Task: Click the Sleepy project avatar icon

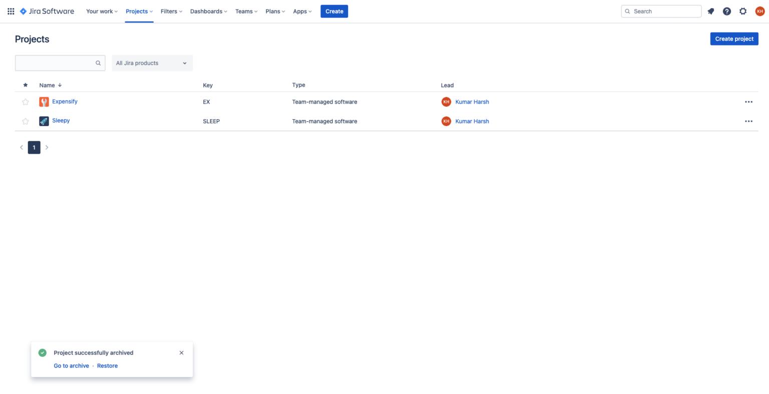Action: pyautogui.click(x=44, y=121)
